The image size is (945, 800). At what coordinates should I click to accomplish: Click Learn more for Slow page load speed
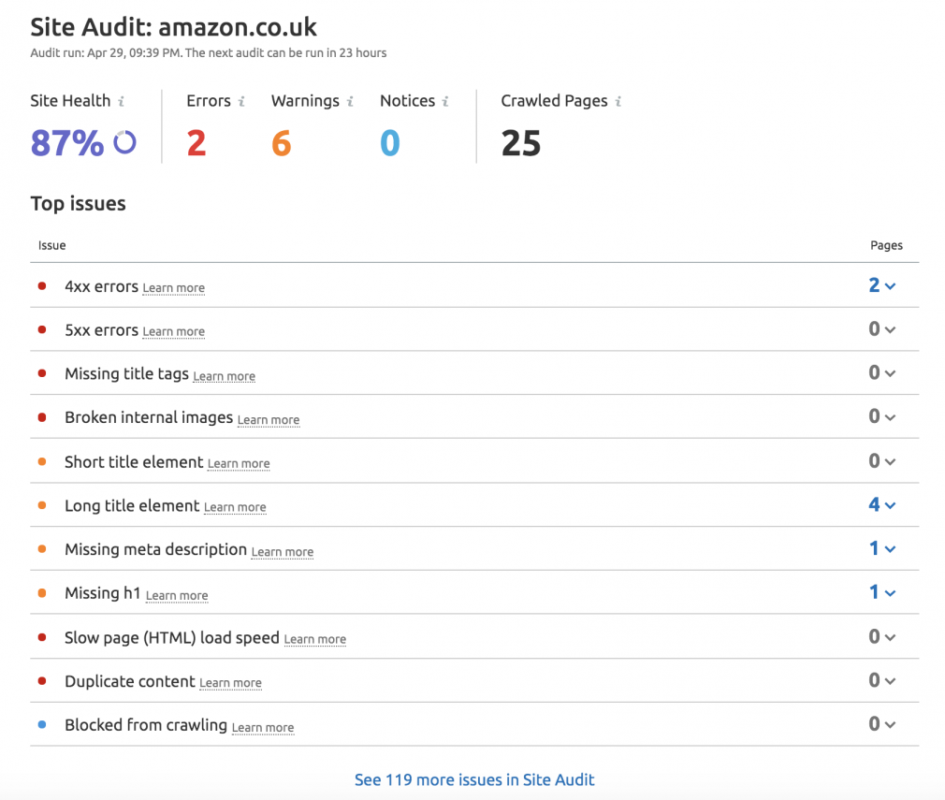click(x=314, y=639)
